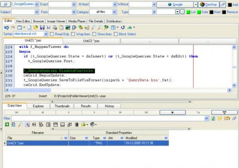Click the yellow folder icon next to Filter
The image size is (239, 168).
coord(220,118)
